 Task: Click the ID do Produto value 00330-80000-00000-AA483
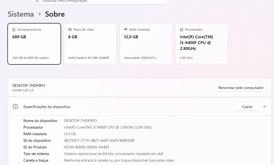(x=86, y=147)
